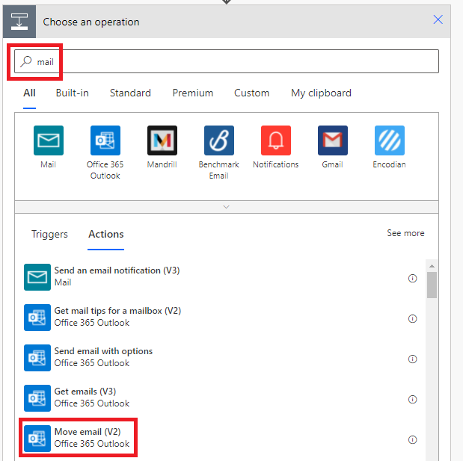
Task: Click the mail search input field
Action: (x=227, y=61)
